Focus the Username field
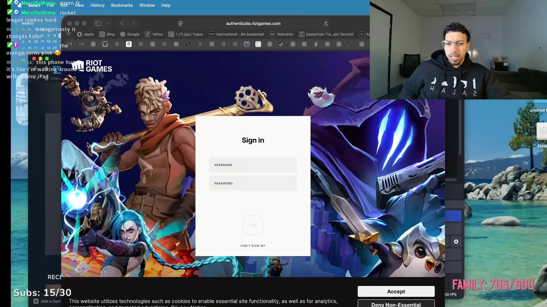Image resolution: width=547 pixels, height=307 pixels. 253,165
